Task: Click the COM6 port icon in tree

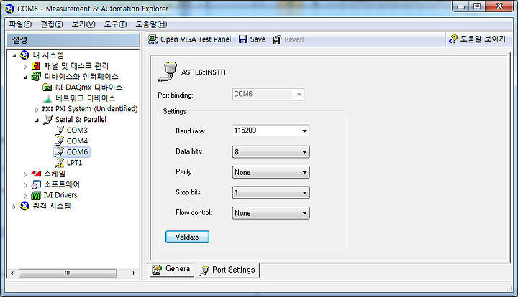Action: tap(59, 152)
